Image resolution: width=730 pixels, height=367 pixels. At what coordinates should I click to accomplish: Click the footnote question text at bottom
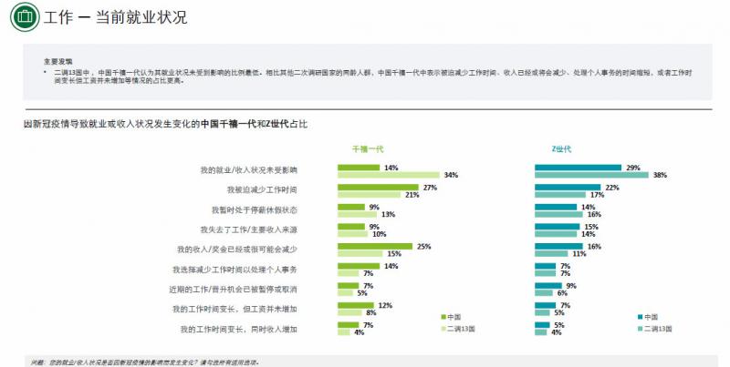tap(145, 362)
